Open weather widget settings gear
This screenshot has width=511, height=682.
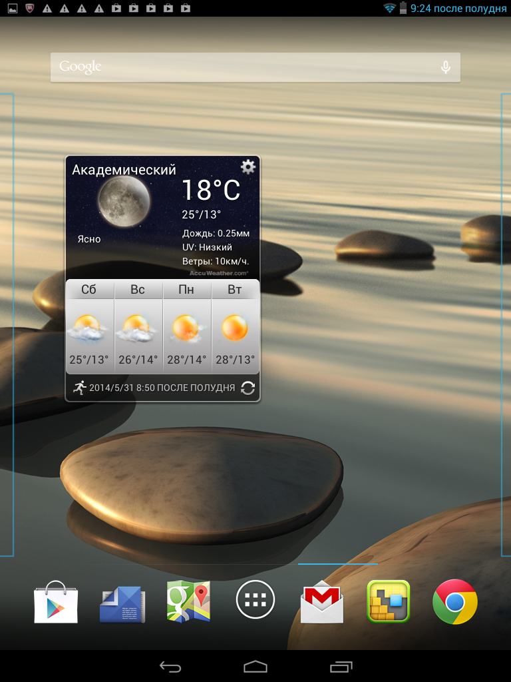tap(248, 167)
